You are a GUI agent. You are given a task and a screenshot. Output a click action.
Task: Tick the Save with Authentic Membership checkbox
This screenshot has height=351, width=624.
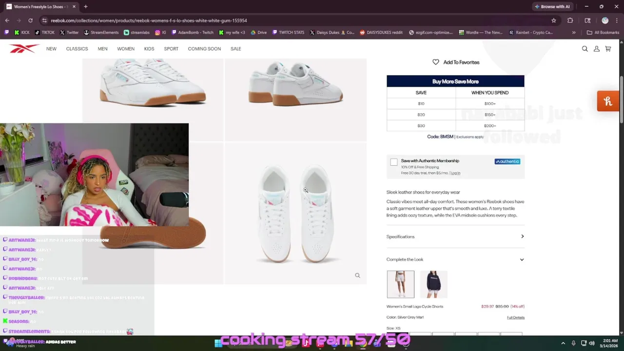(394, 162)
